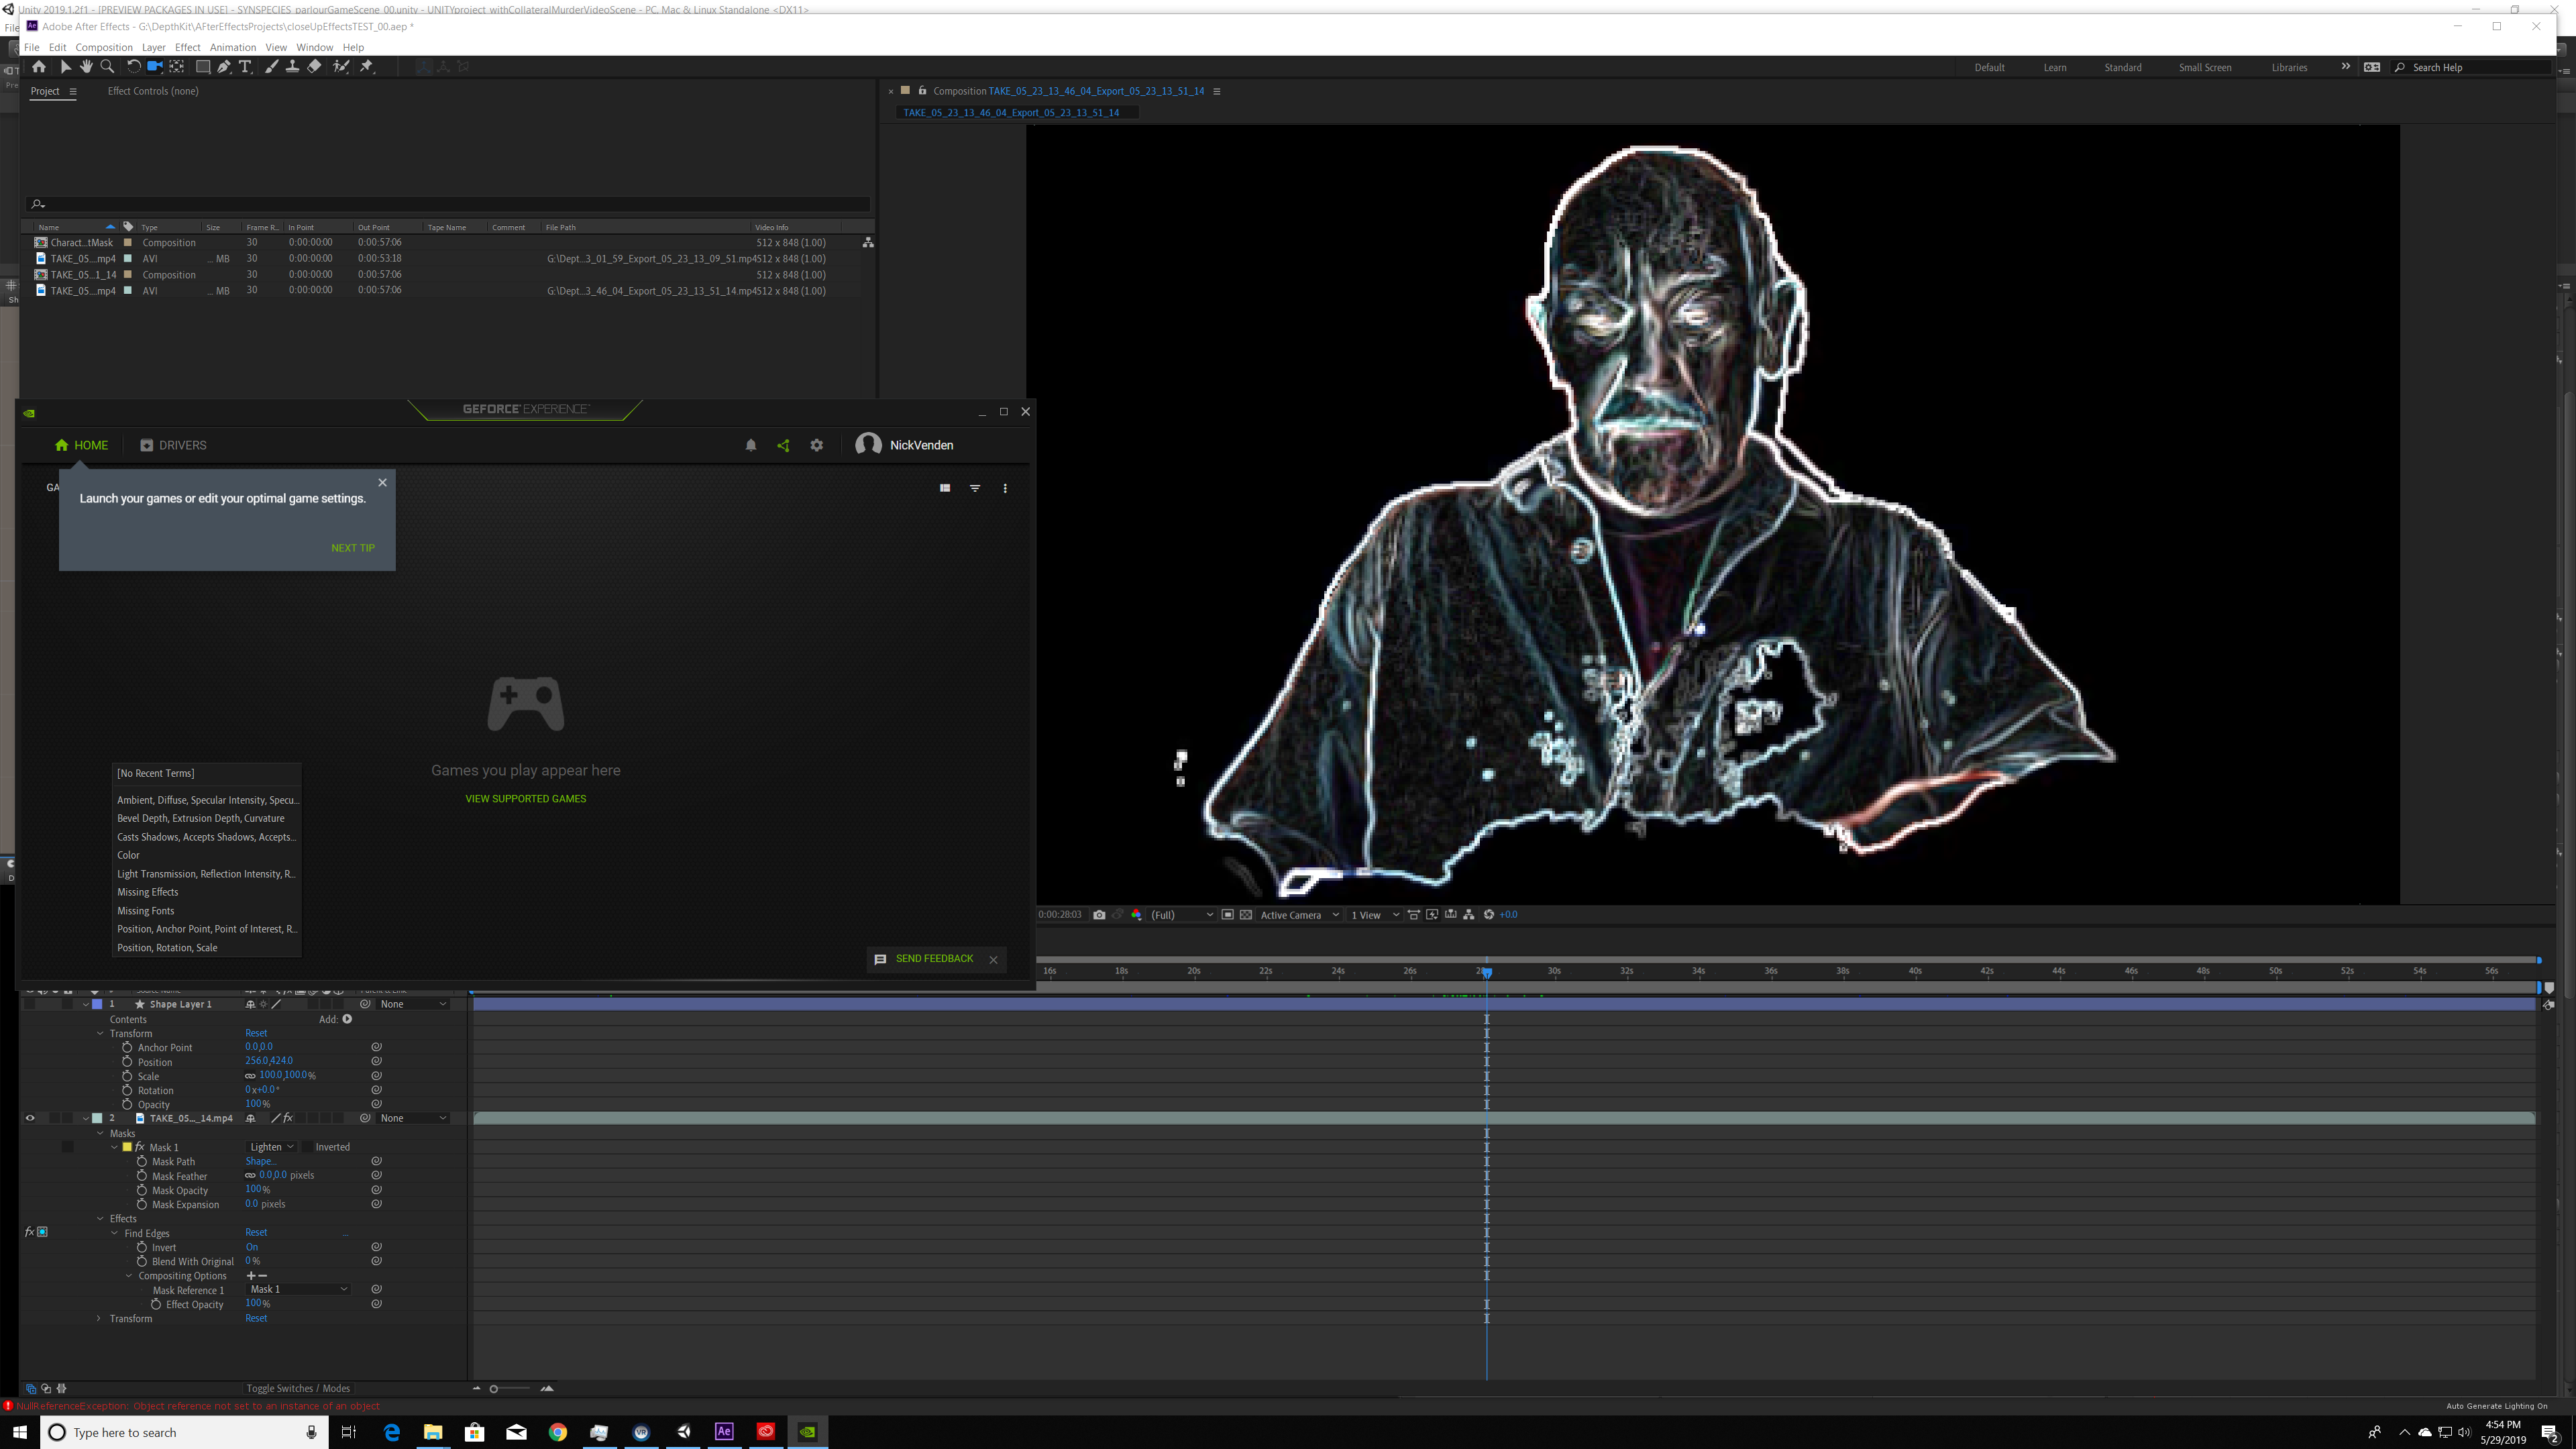This screenshot has width=2576, height=1449.
Task: Click the yellow Mask 1 color swatch
Action: click(127, 1147)
